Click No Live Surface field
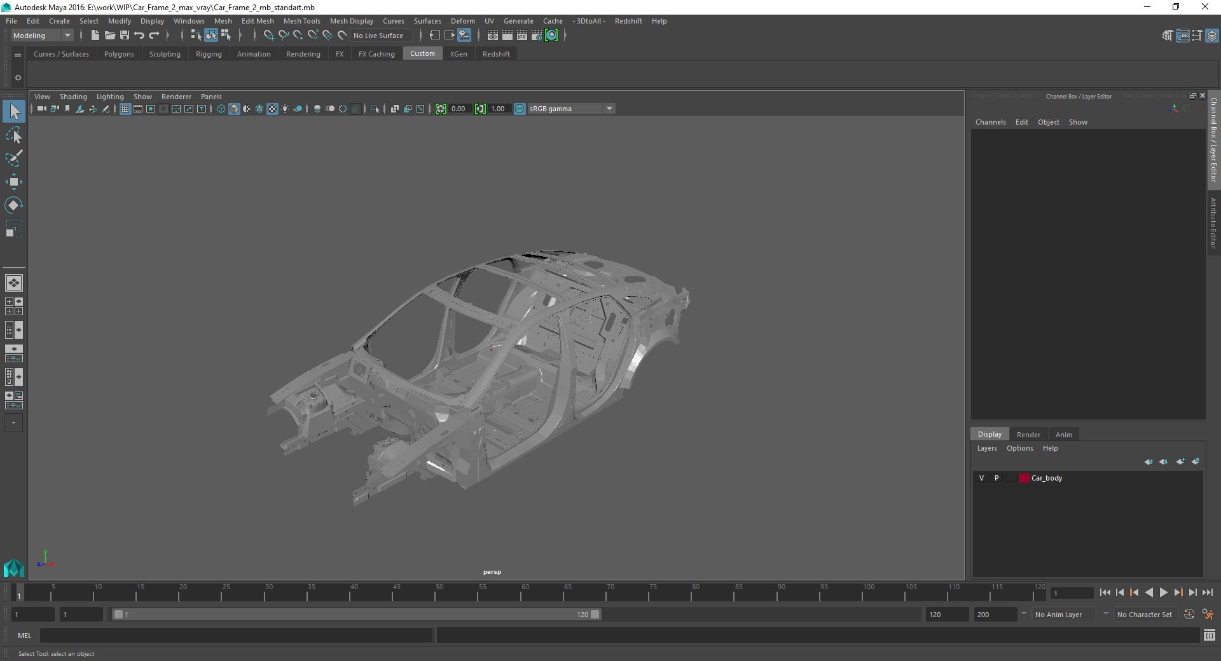The image size is (1221, 661). (x=382, y=36)
